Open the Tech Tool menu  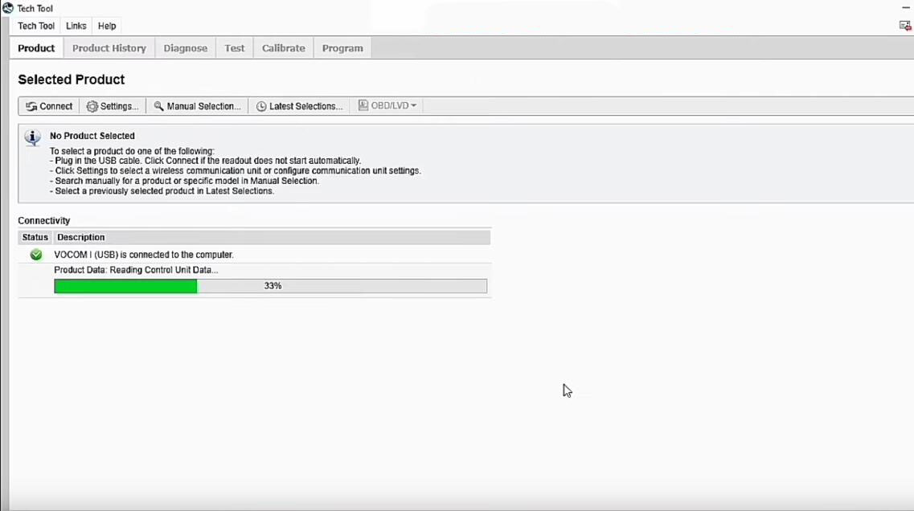click(x=36, y=26)
